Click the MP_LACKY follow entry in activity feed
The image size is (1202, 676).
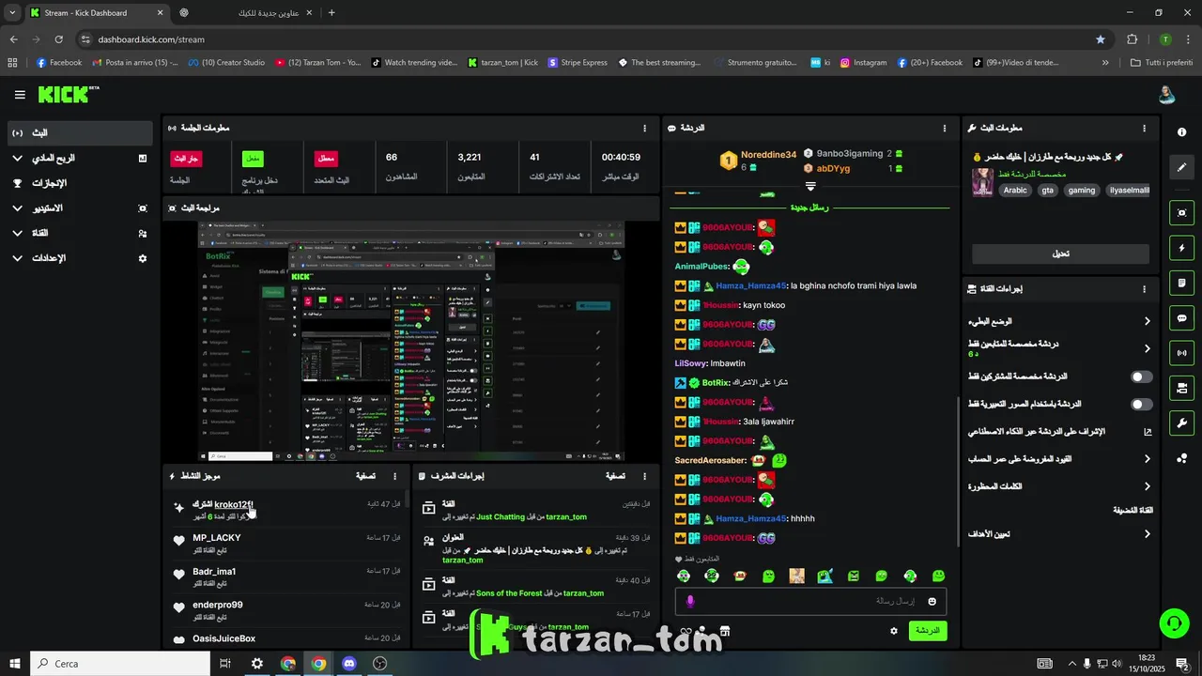point(285,543)
